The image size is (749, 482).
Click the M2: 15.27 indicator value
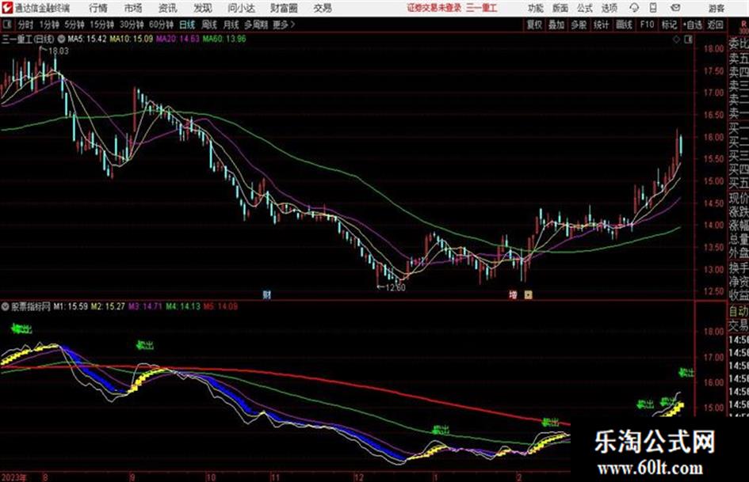108,306
